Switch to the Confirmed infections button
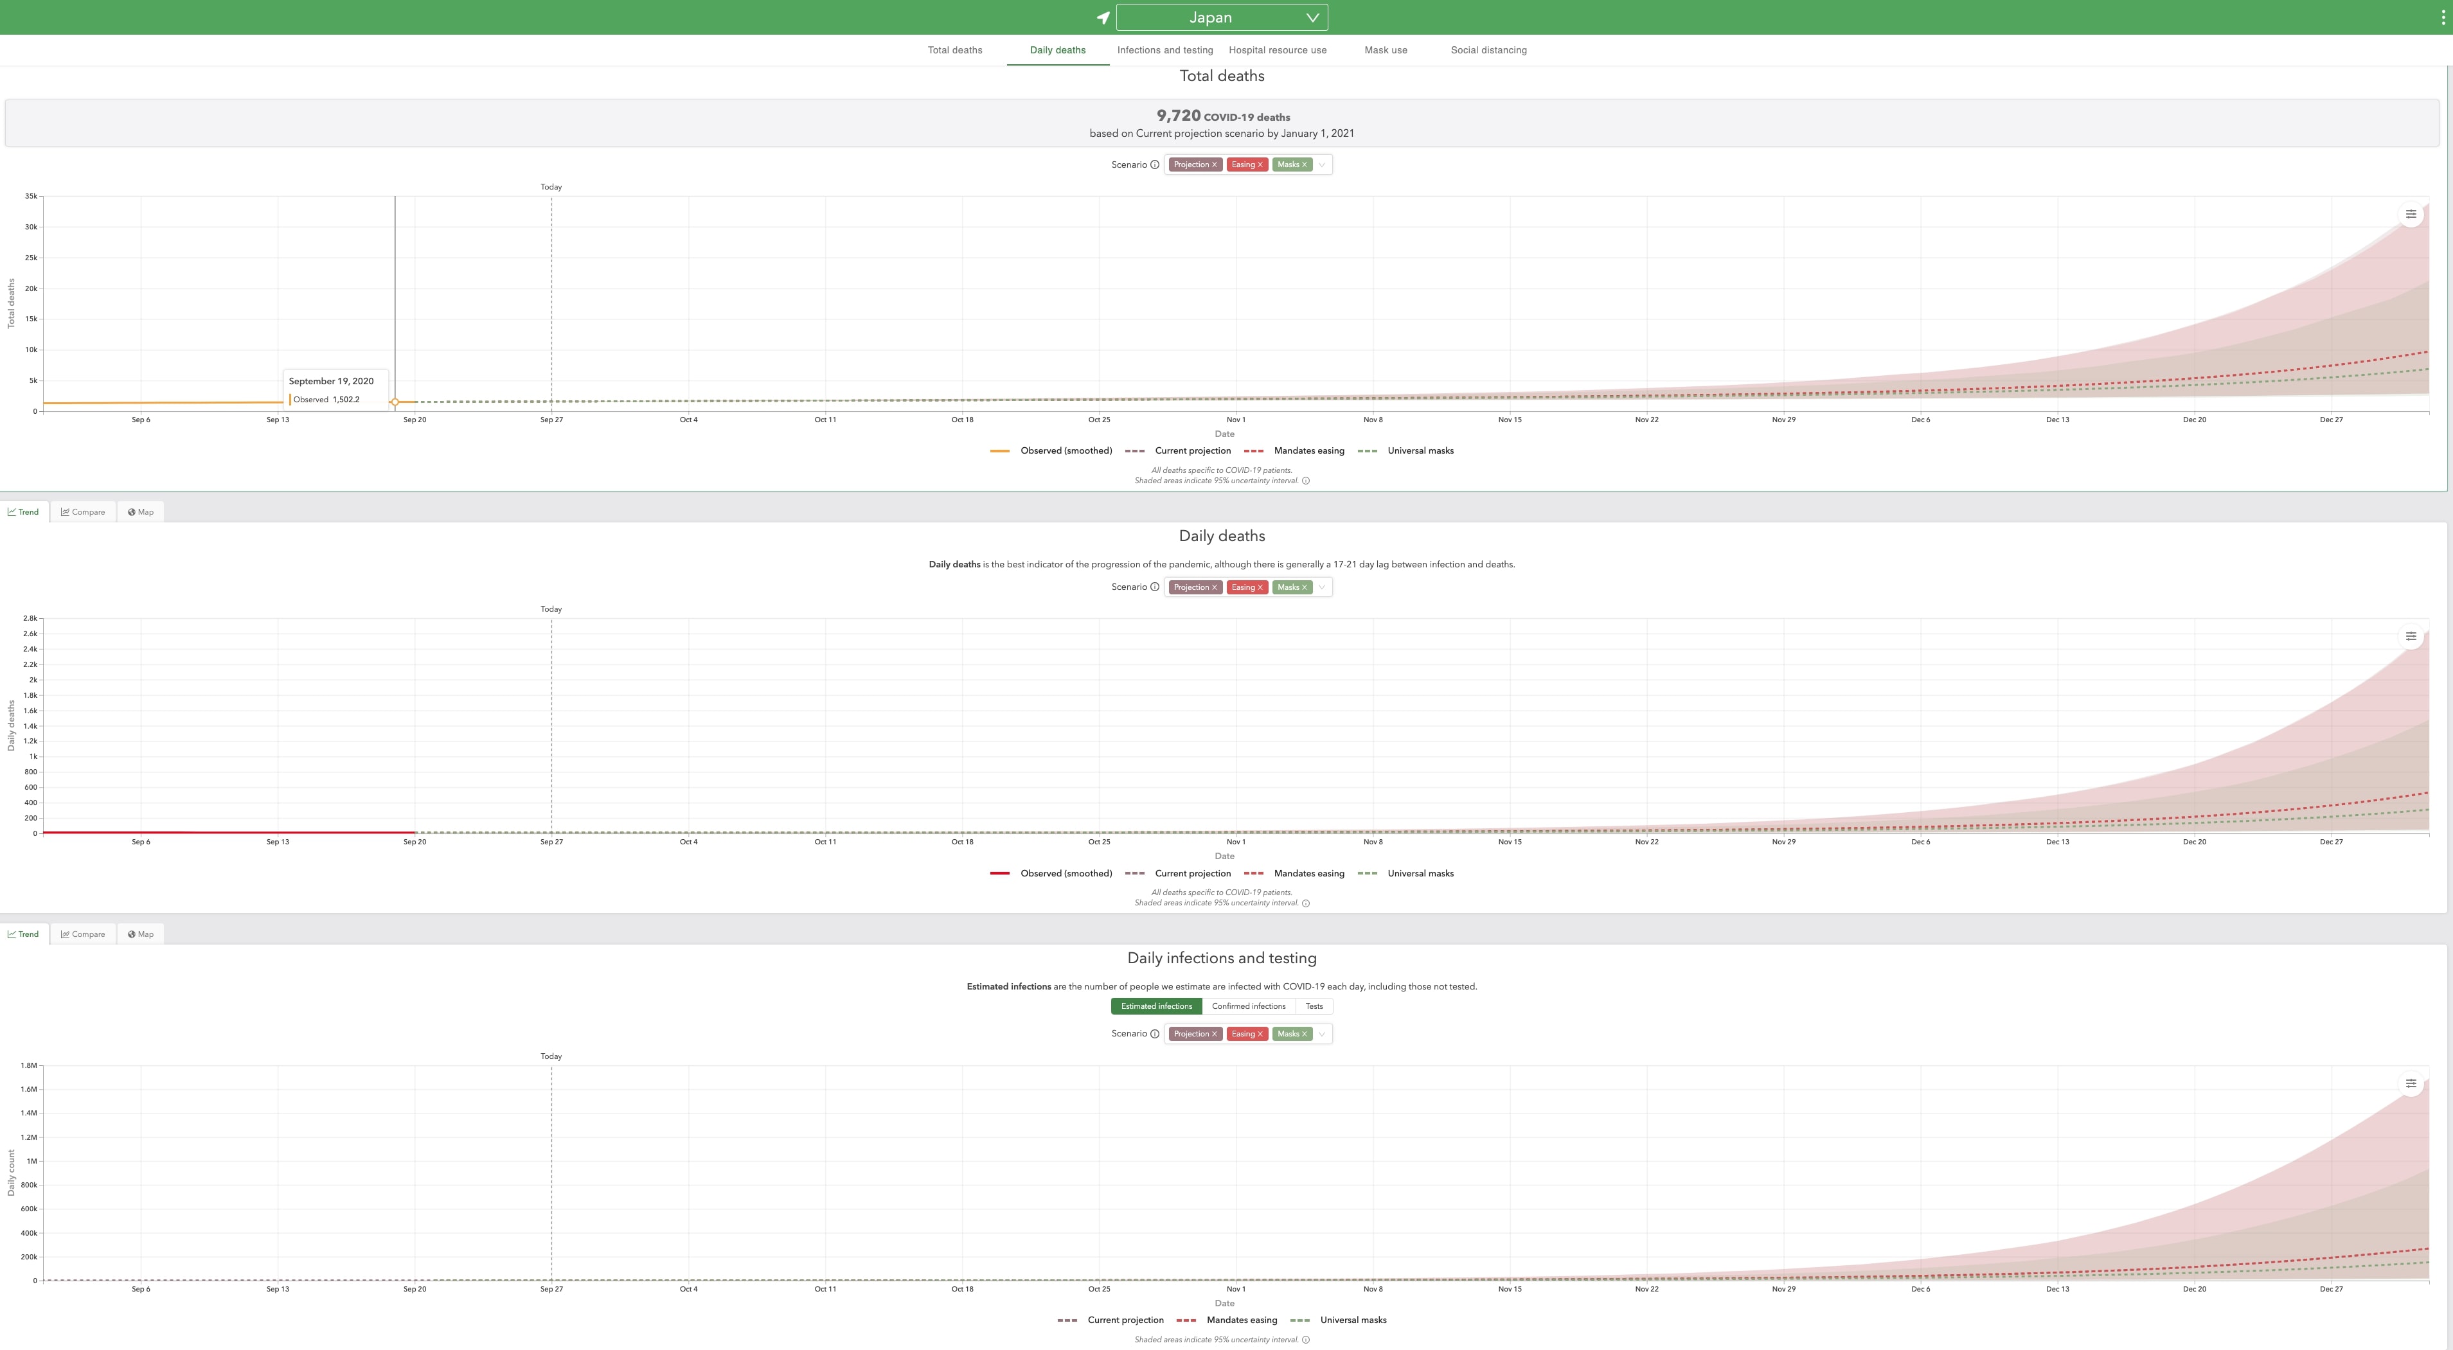 [1249, 1006]
